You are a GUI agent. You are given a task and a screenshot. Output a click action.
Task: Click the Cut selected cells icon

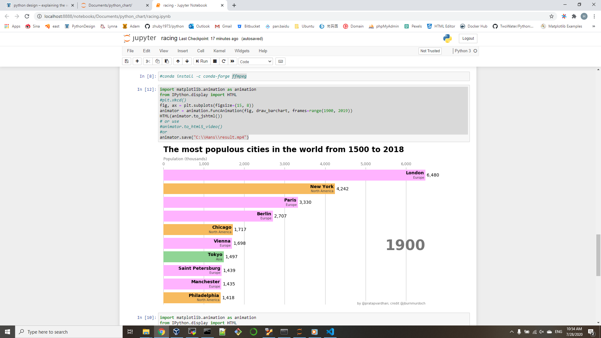point(147,61)
